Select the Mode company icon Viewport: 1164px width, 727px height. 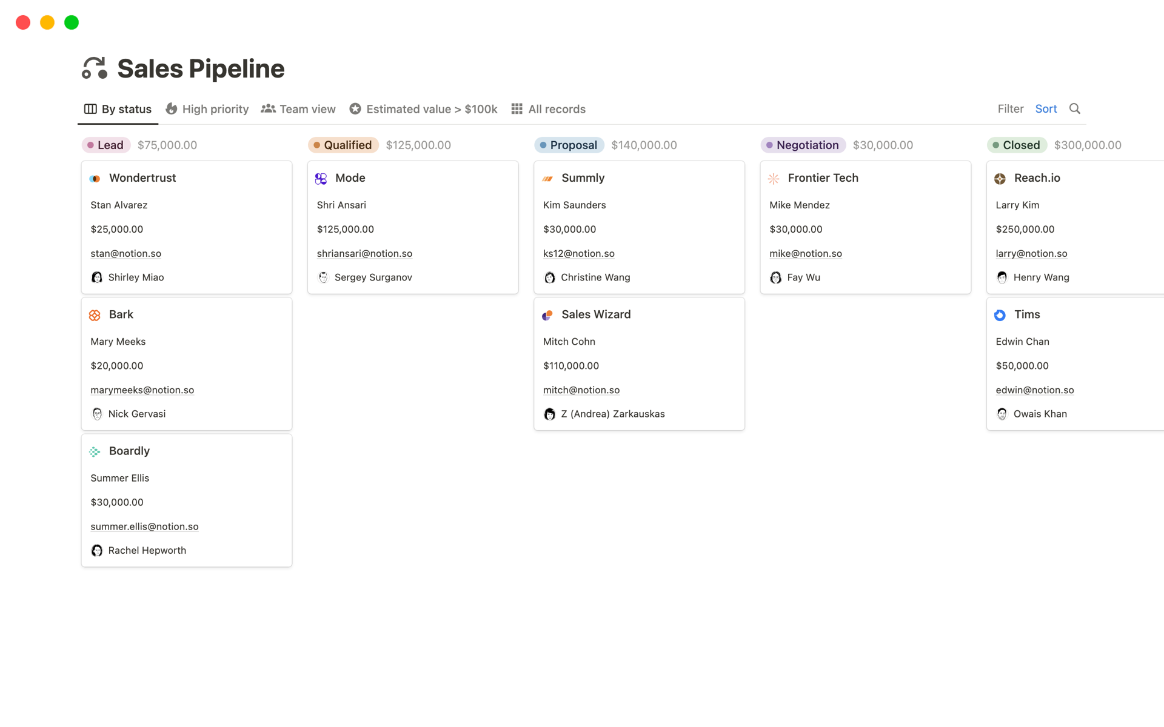click(321, 178)
